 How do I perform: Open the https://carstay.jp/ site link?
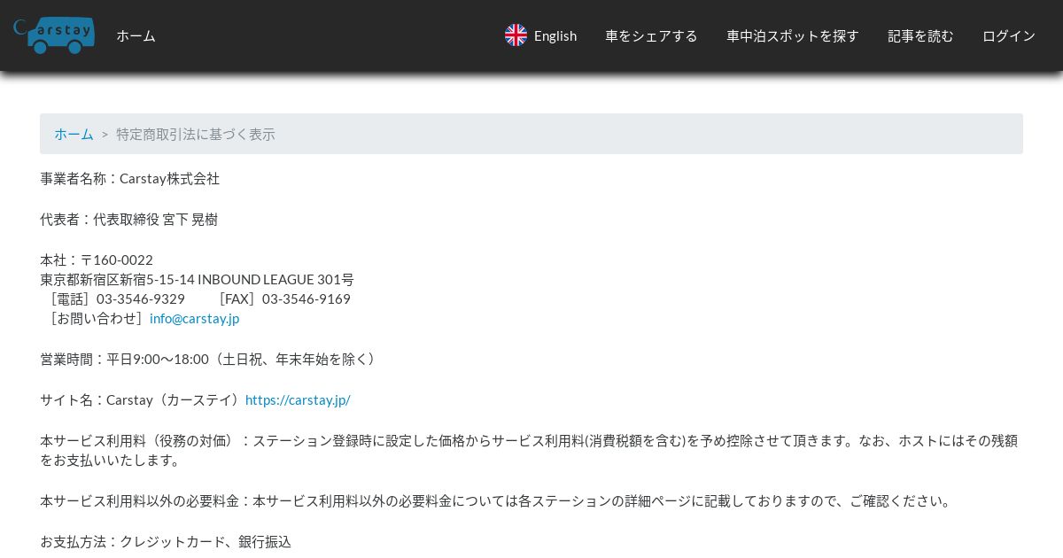click(x=298, y=399)
